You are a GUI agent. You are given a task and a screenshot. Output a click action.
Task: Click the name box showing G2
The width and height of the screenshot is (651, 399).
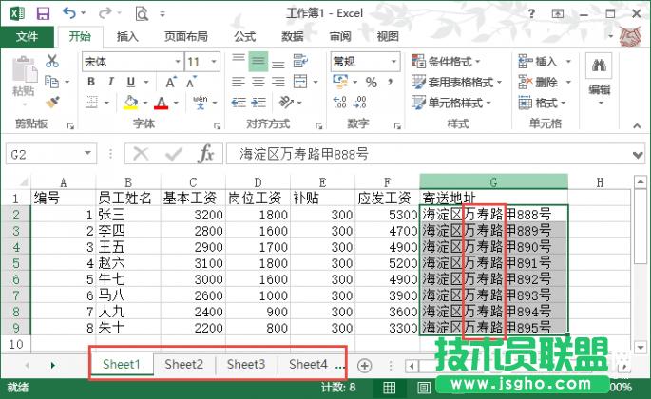(57, 154)
